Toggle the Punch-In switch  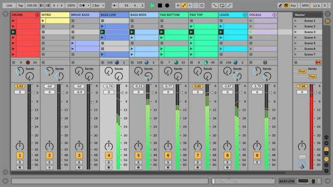point(215,6)
